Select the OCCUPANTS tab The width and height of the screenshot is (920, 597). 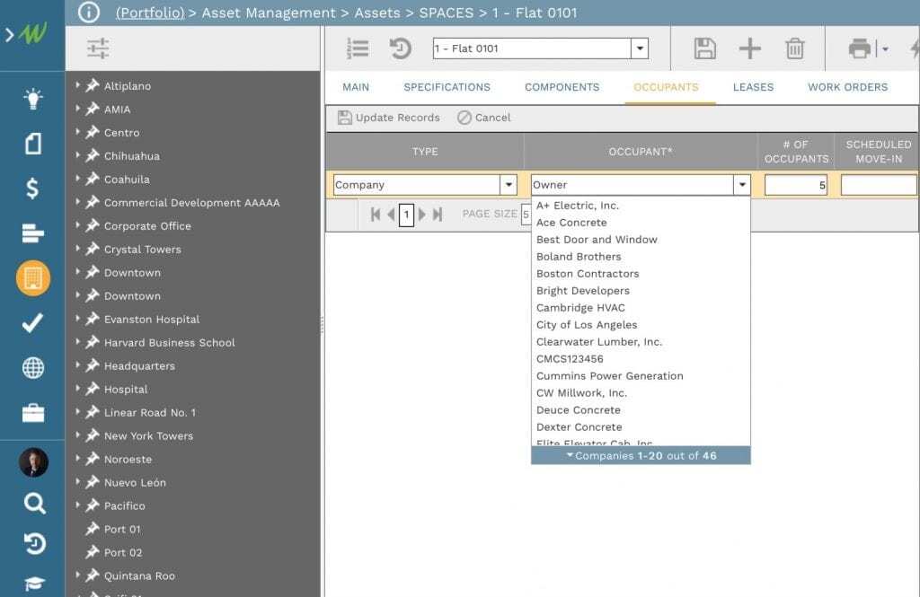pos(666,87)
